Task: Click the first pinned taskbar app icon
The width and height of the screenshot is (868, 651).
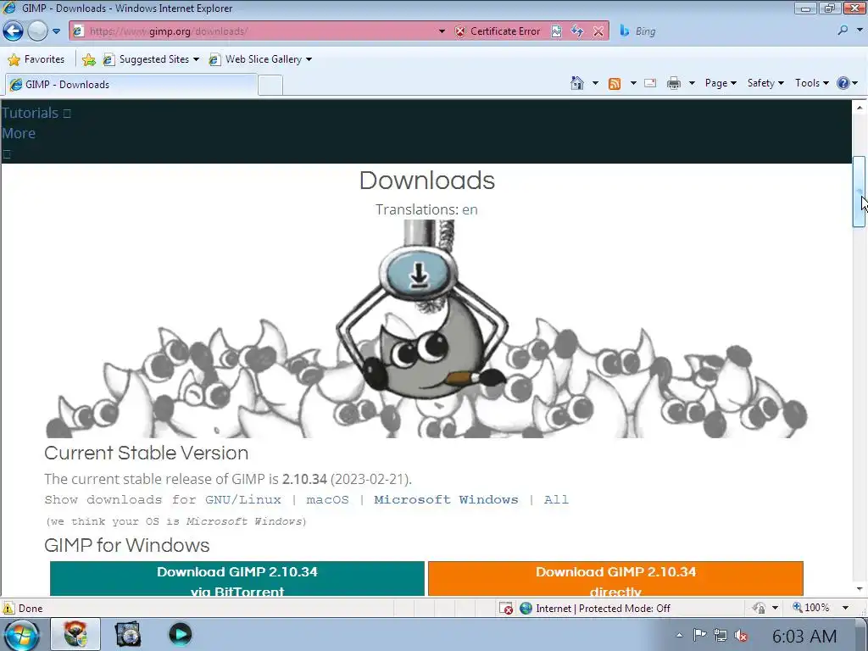Action: click(x=75, y=634)
